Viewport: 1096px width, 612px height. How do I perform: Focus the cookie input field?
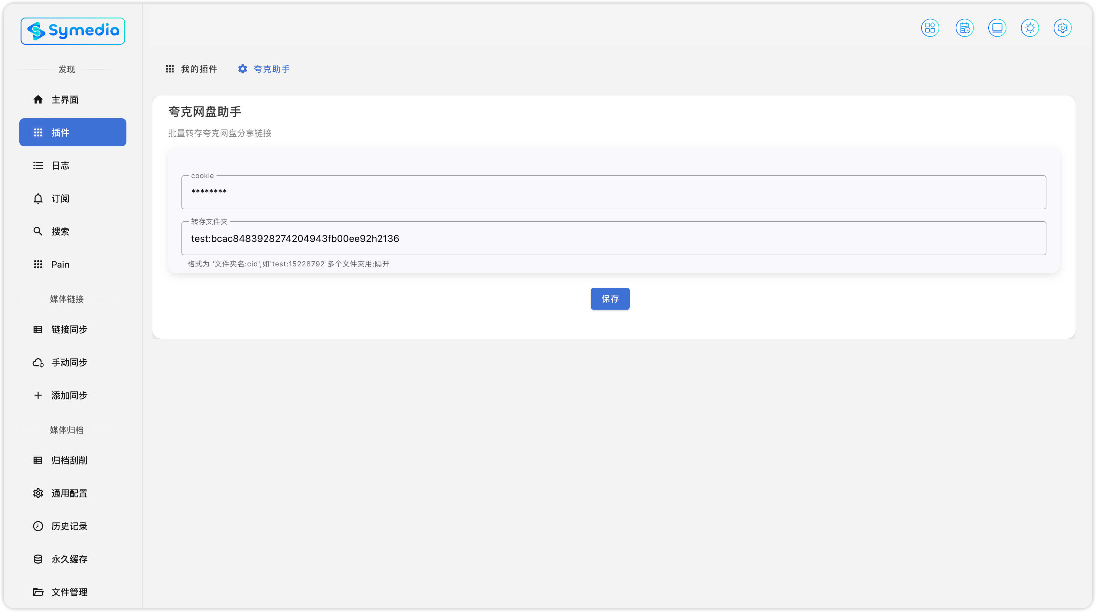(x=613, y=192)
